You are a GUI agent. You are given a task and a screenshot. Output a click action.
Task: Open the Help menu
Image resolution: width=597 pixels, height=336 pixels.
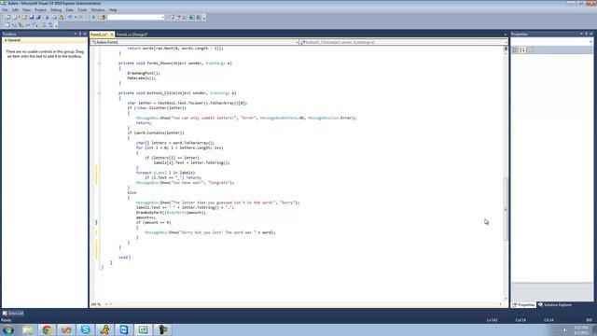[x=113, y=10]
